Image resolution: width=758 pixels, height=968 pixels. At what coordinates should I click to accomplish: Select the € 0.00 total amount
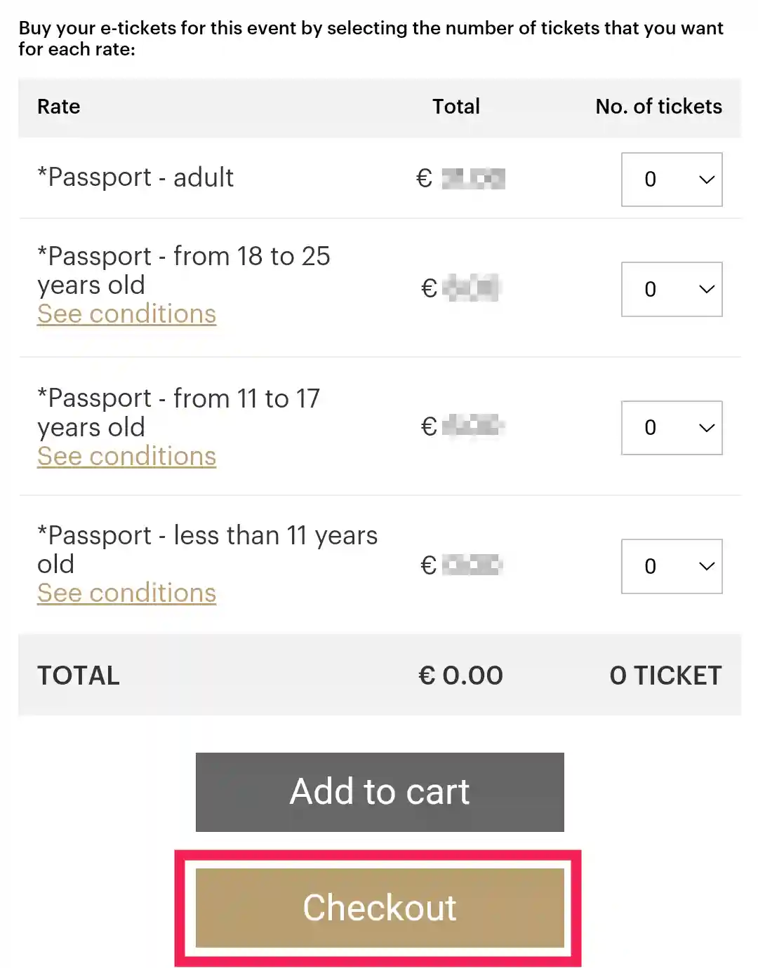click(x=460, y=675)
